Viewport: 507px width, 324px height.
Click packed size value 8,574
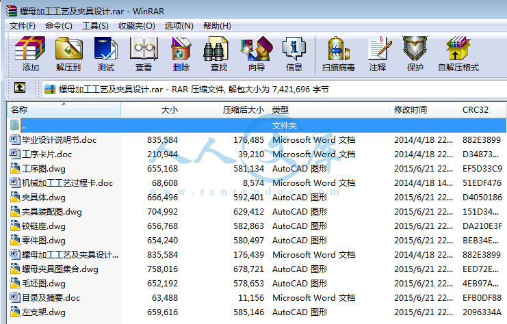(253, 183)
